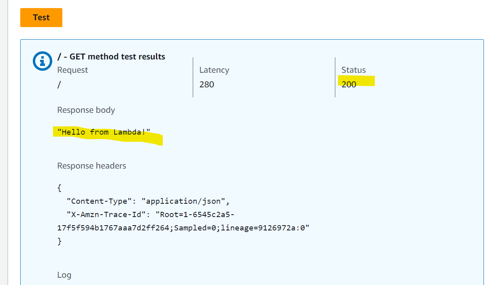Click the slash value under Request
Image resolution: width=490 pixels, height=285 pixels.
59,84
